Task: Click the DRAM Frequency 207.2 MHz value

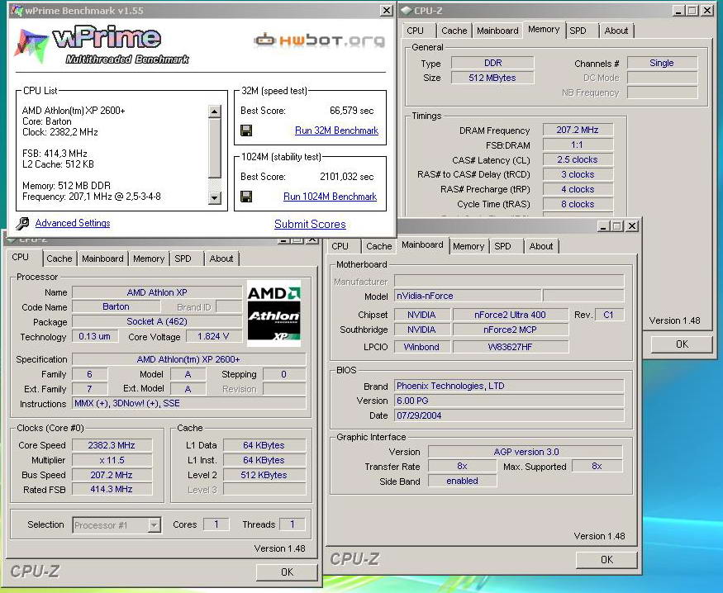Action: [578, 130]
